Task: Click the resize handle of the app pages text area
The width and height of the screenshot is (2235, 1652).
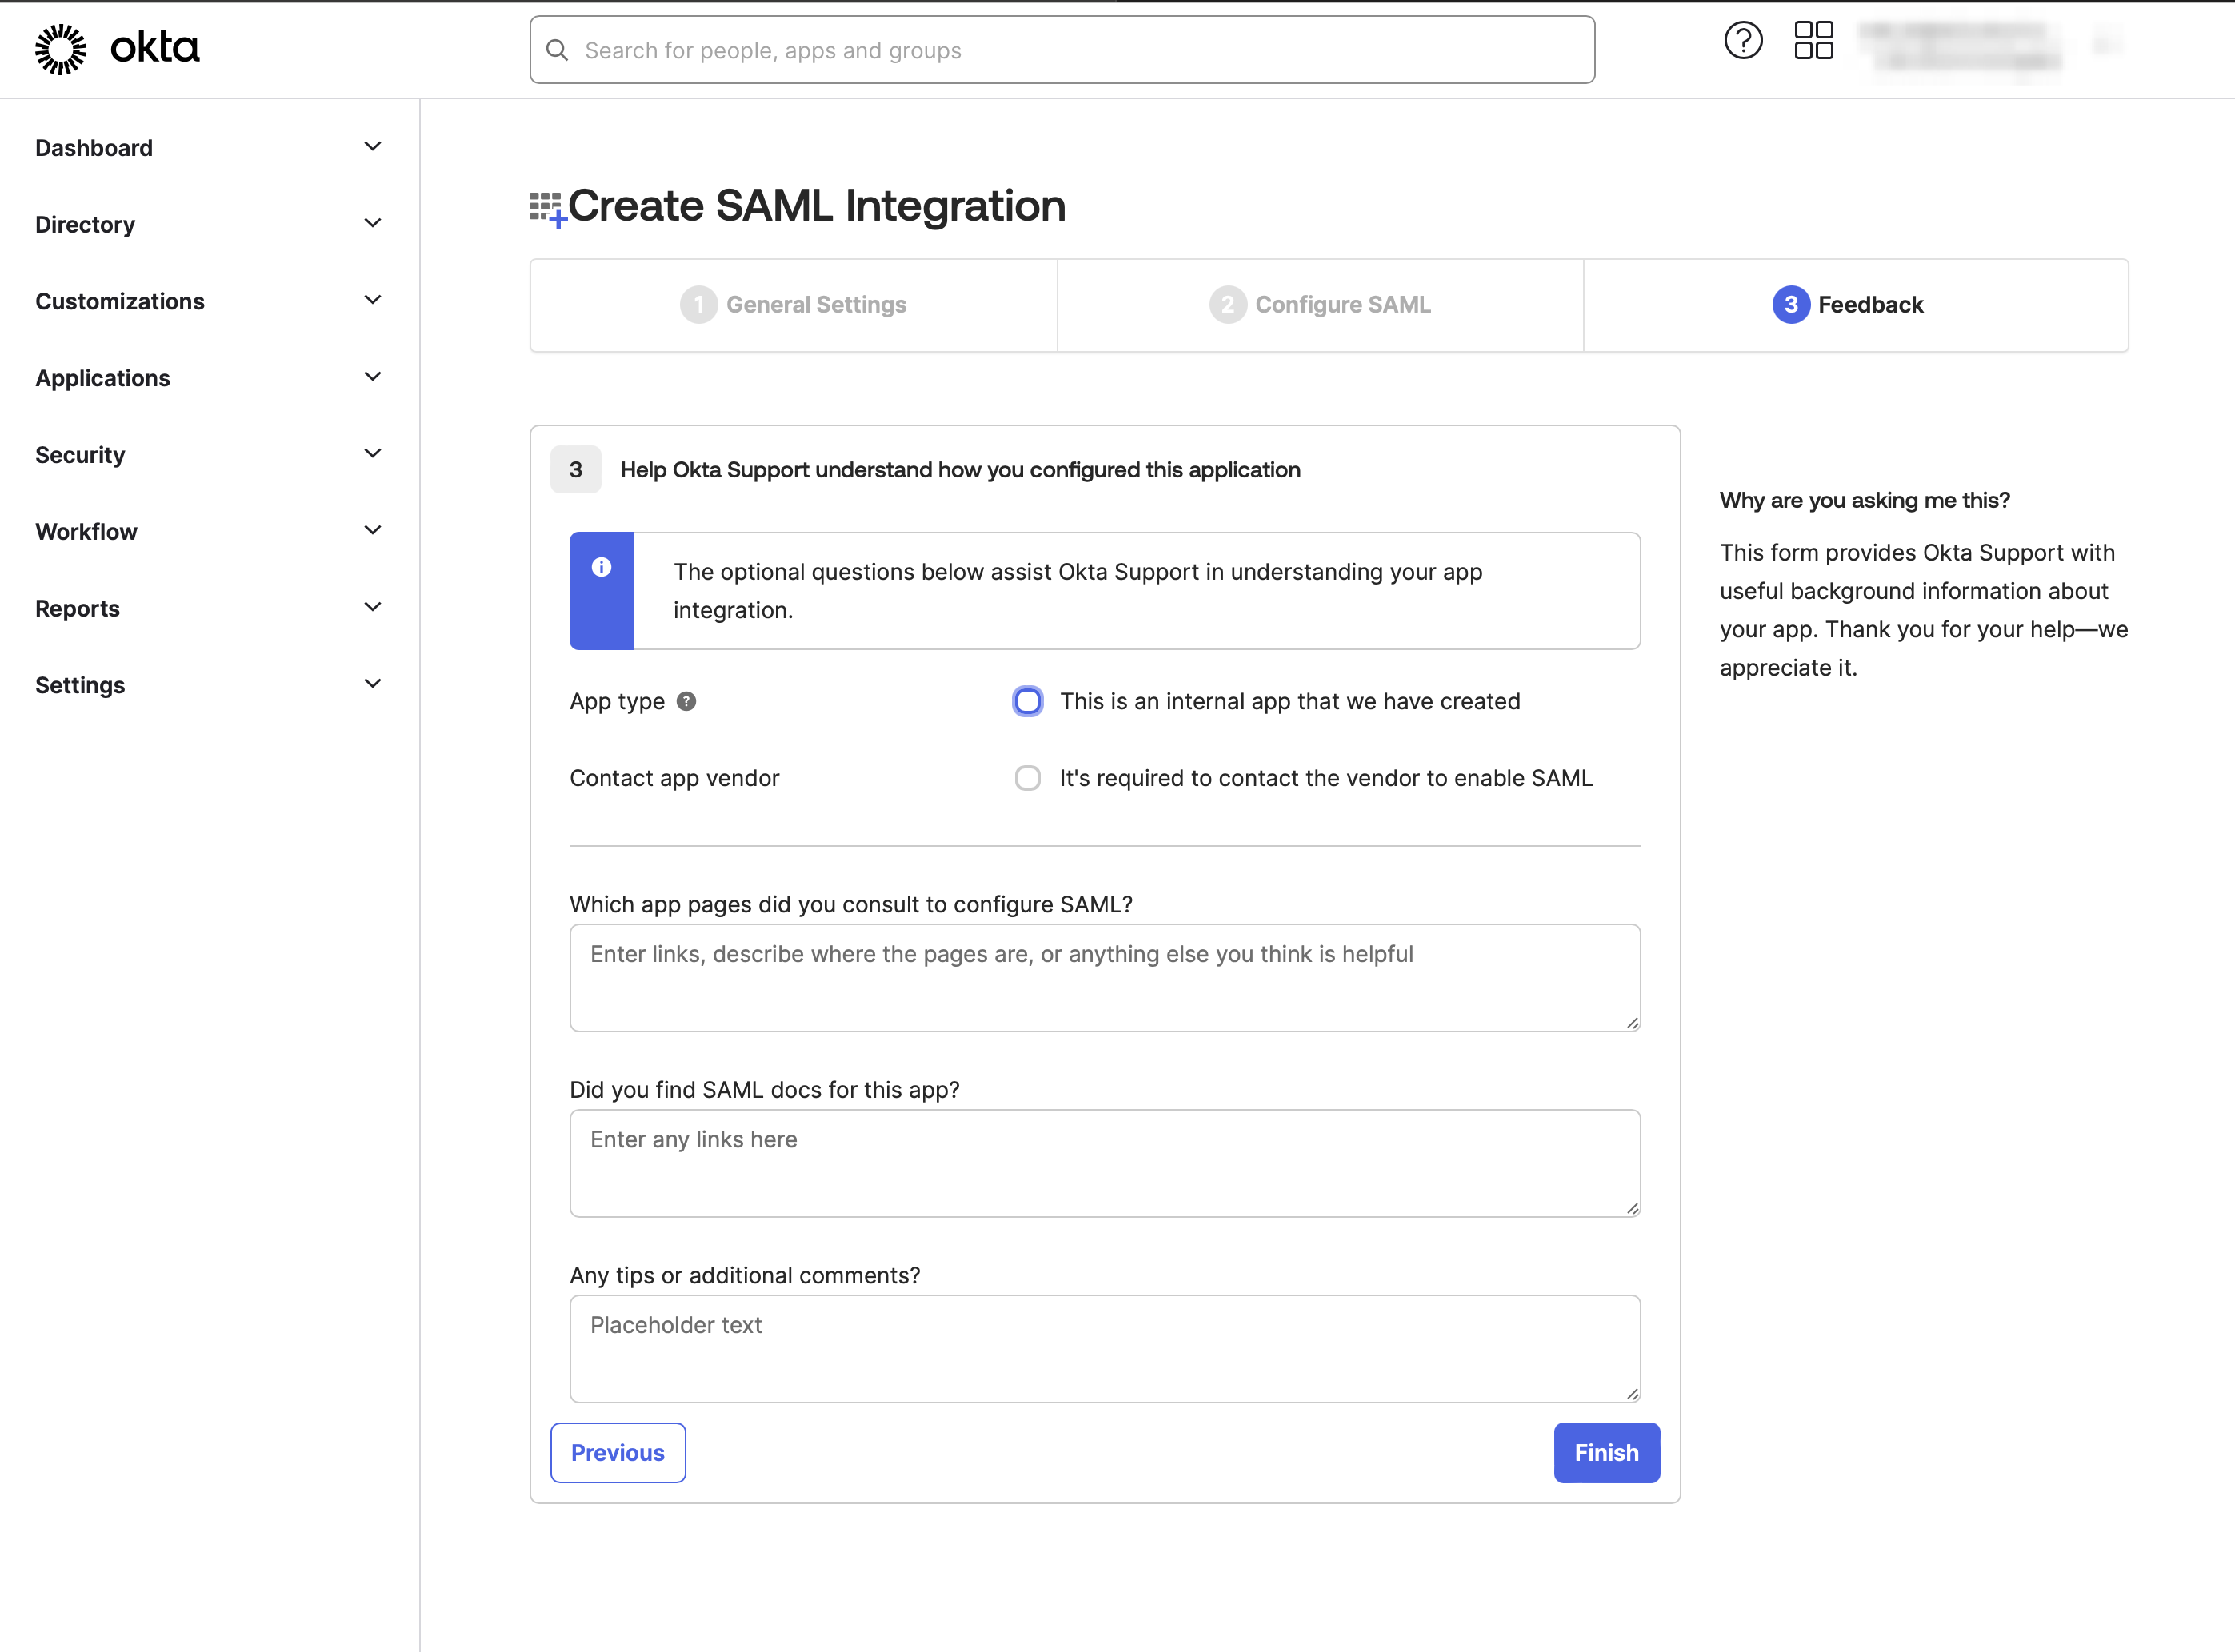Action: coord(1633,1023)
